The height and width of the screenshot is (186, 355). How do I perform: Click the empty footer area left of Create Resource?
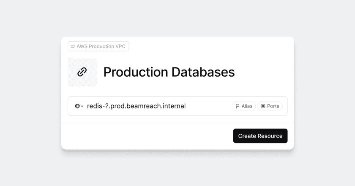(148, 136)
